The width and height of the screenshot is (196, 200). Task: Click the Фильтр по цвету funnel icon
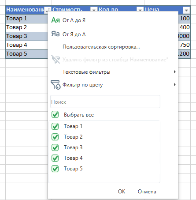tap(55, 85)
